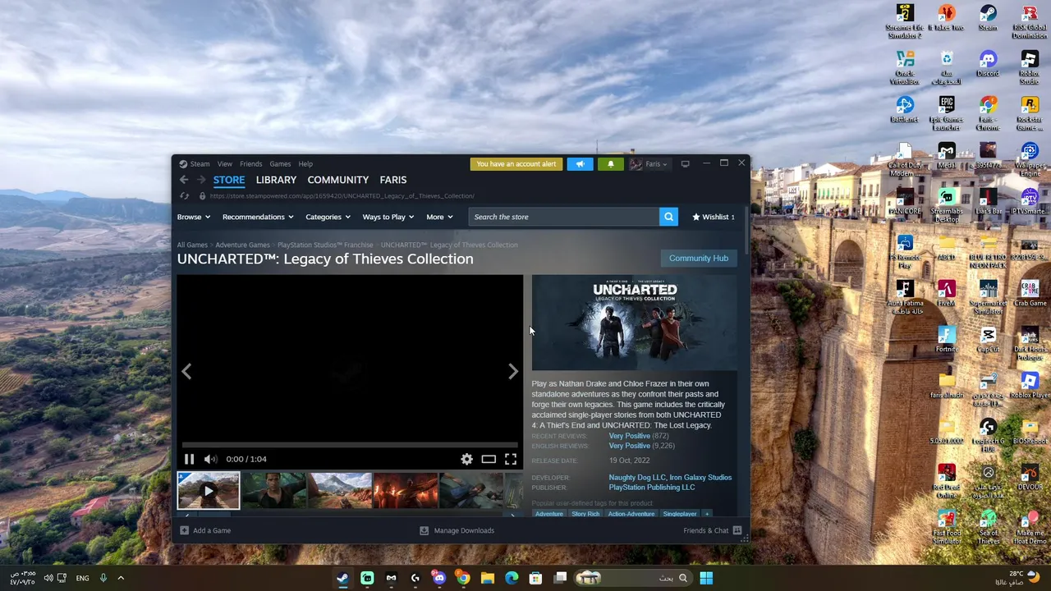Open CapCut desktop shortcut
This screenshot has height=591, width=1051.
click(988, 340)
